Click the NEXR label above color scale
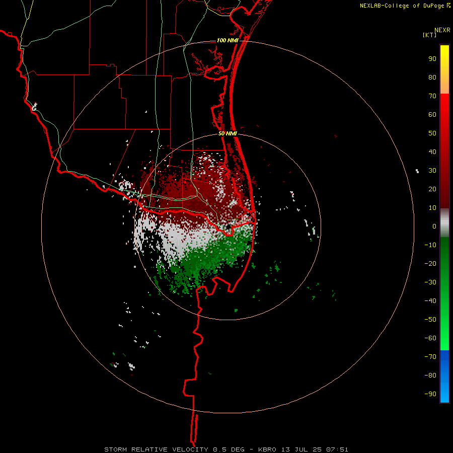Viewport: 453px width, 453px height. pos(442,30)
